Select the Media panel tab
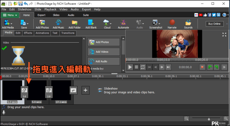The image size is (230, 126). click(8, 33)
